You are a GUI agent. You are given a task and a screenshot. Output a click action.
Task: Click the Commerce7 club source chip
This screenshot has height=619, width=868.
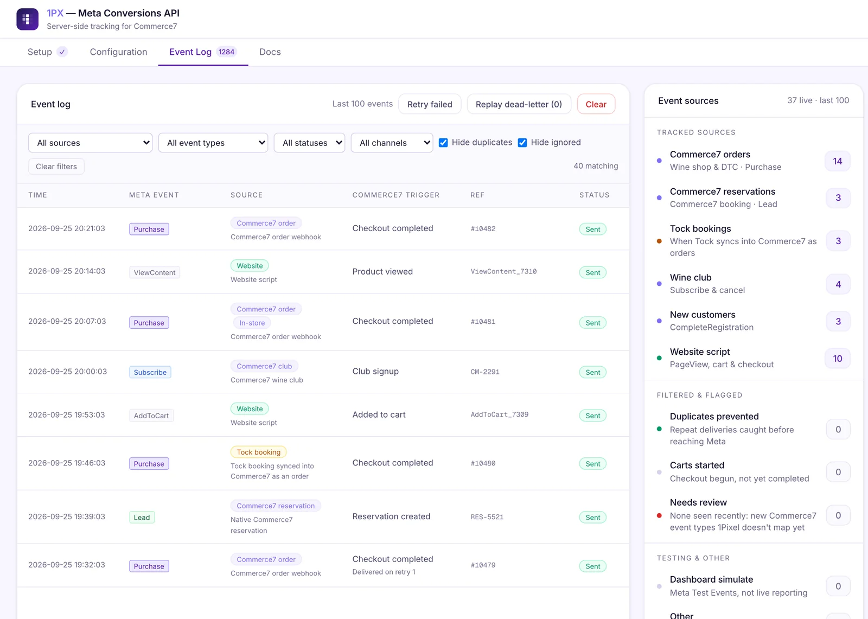(264, 366)
